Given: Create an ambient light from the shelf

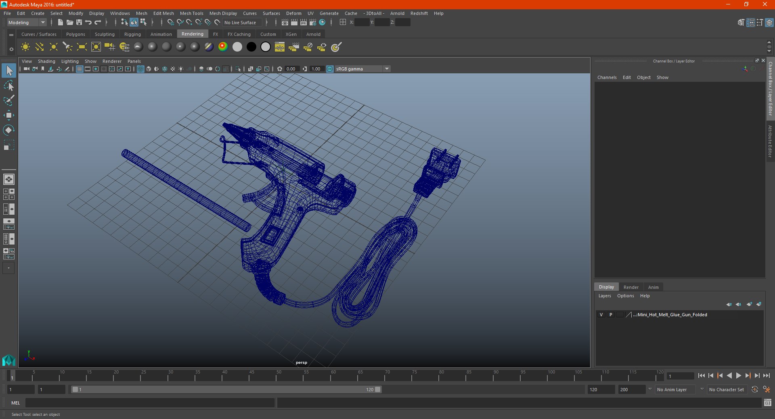Looking at the screenshot, I should coord(25,47).
